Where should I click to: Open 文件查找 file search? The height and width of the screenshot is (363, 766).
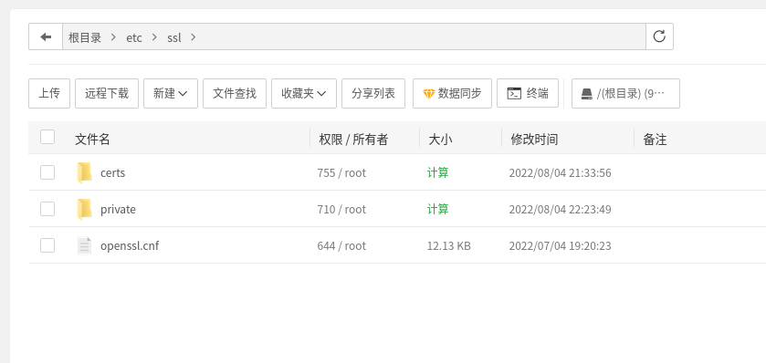235,93
